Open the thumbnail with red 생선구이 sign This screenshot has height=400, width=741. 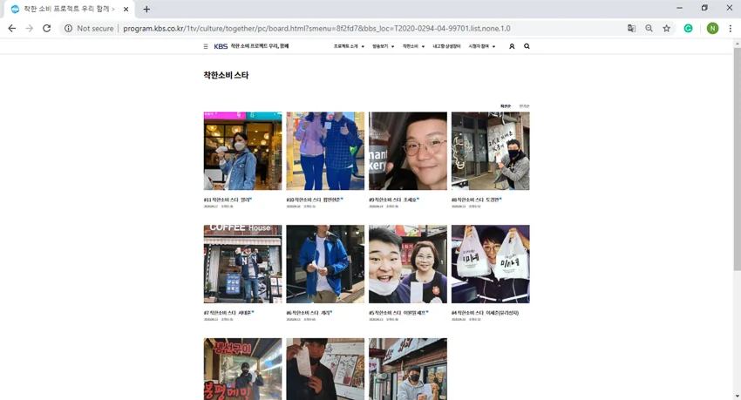pyautogui.click(x=242, y=369)
